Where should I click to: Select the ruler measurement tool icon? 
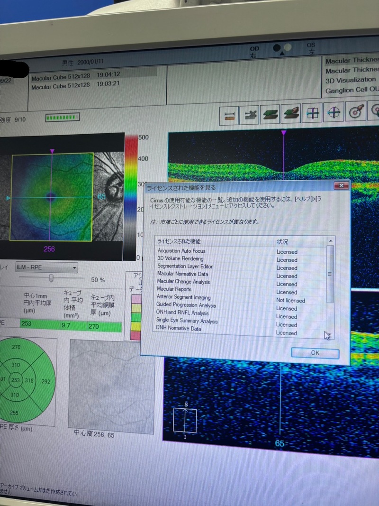[x=231, y=114]
